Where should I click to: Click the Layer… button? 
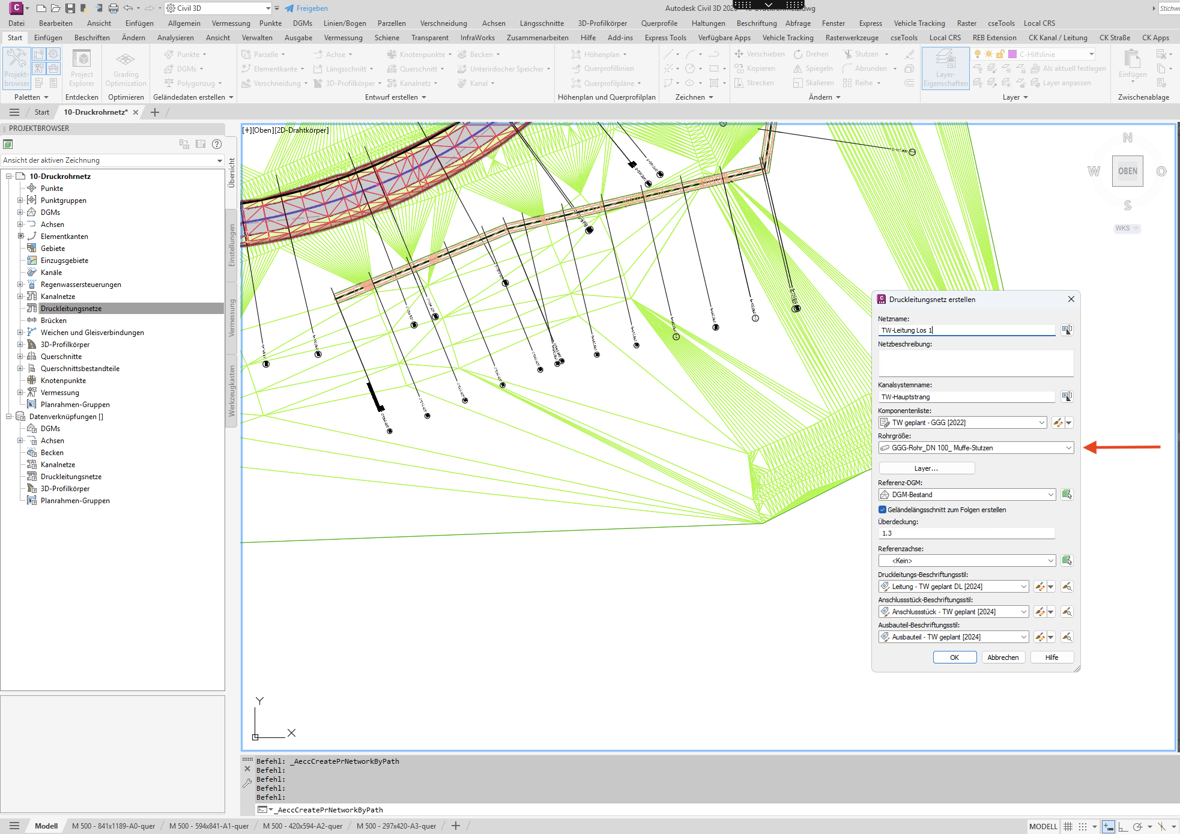pos(927,468)
